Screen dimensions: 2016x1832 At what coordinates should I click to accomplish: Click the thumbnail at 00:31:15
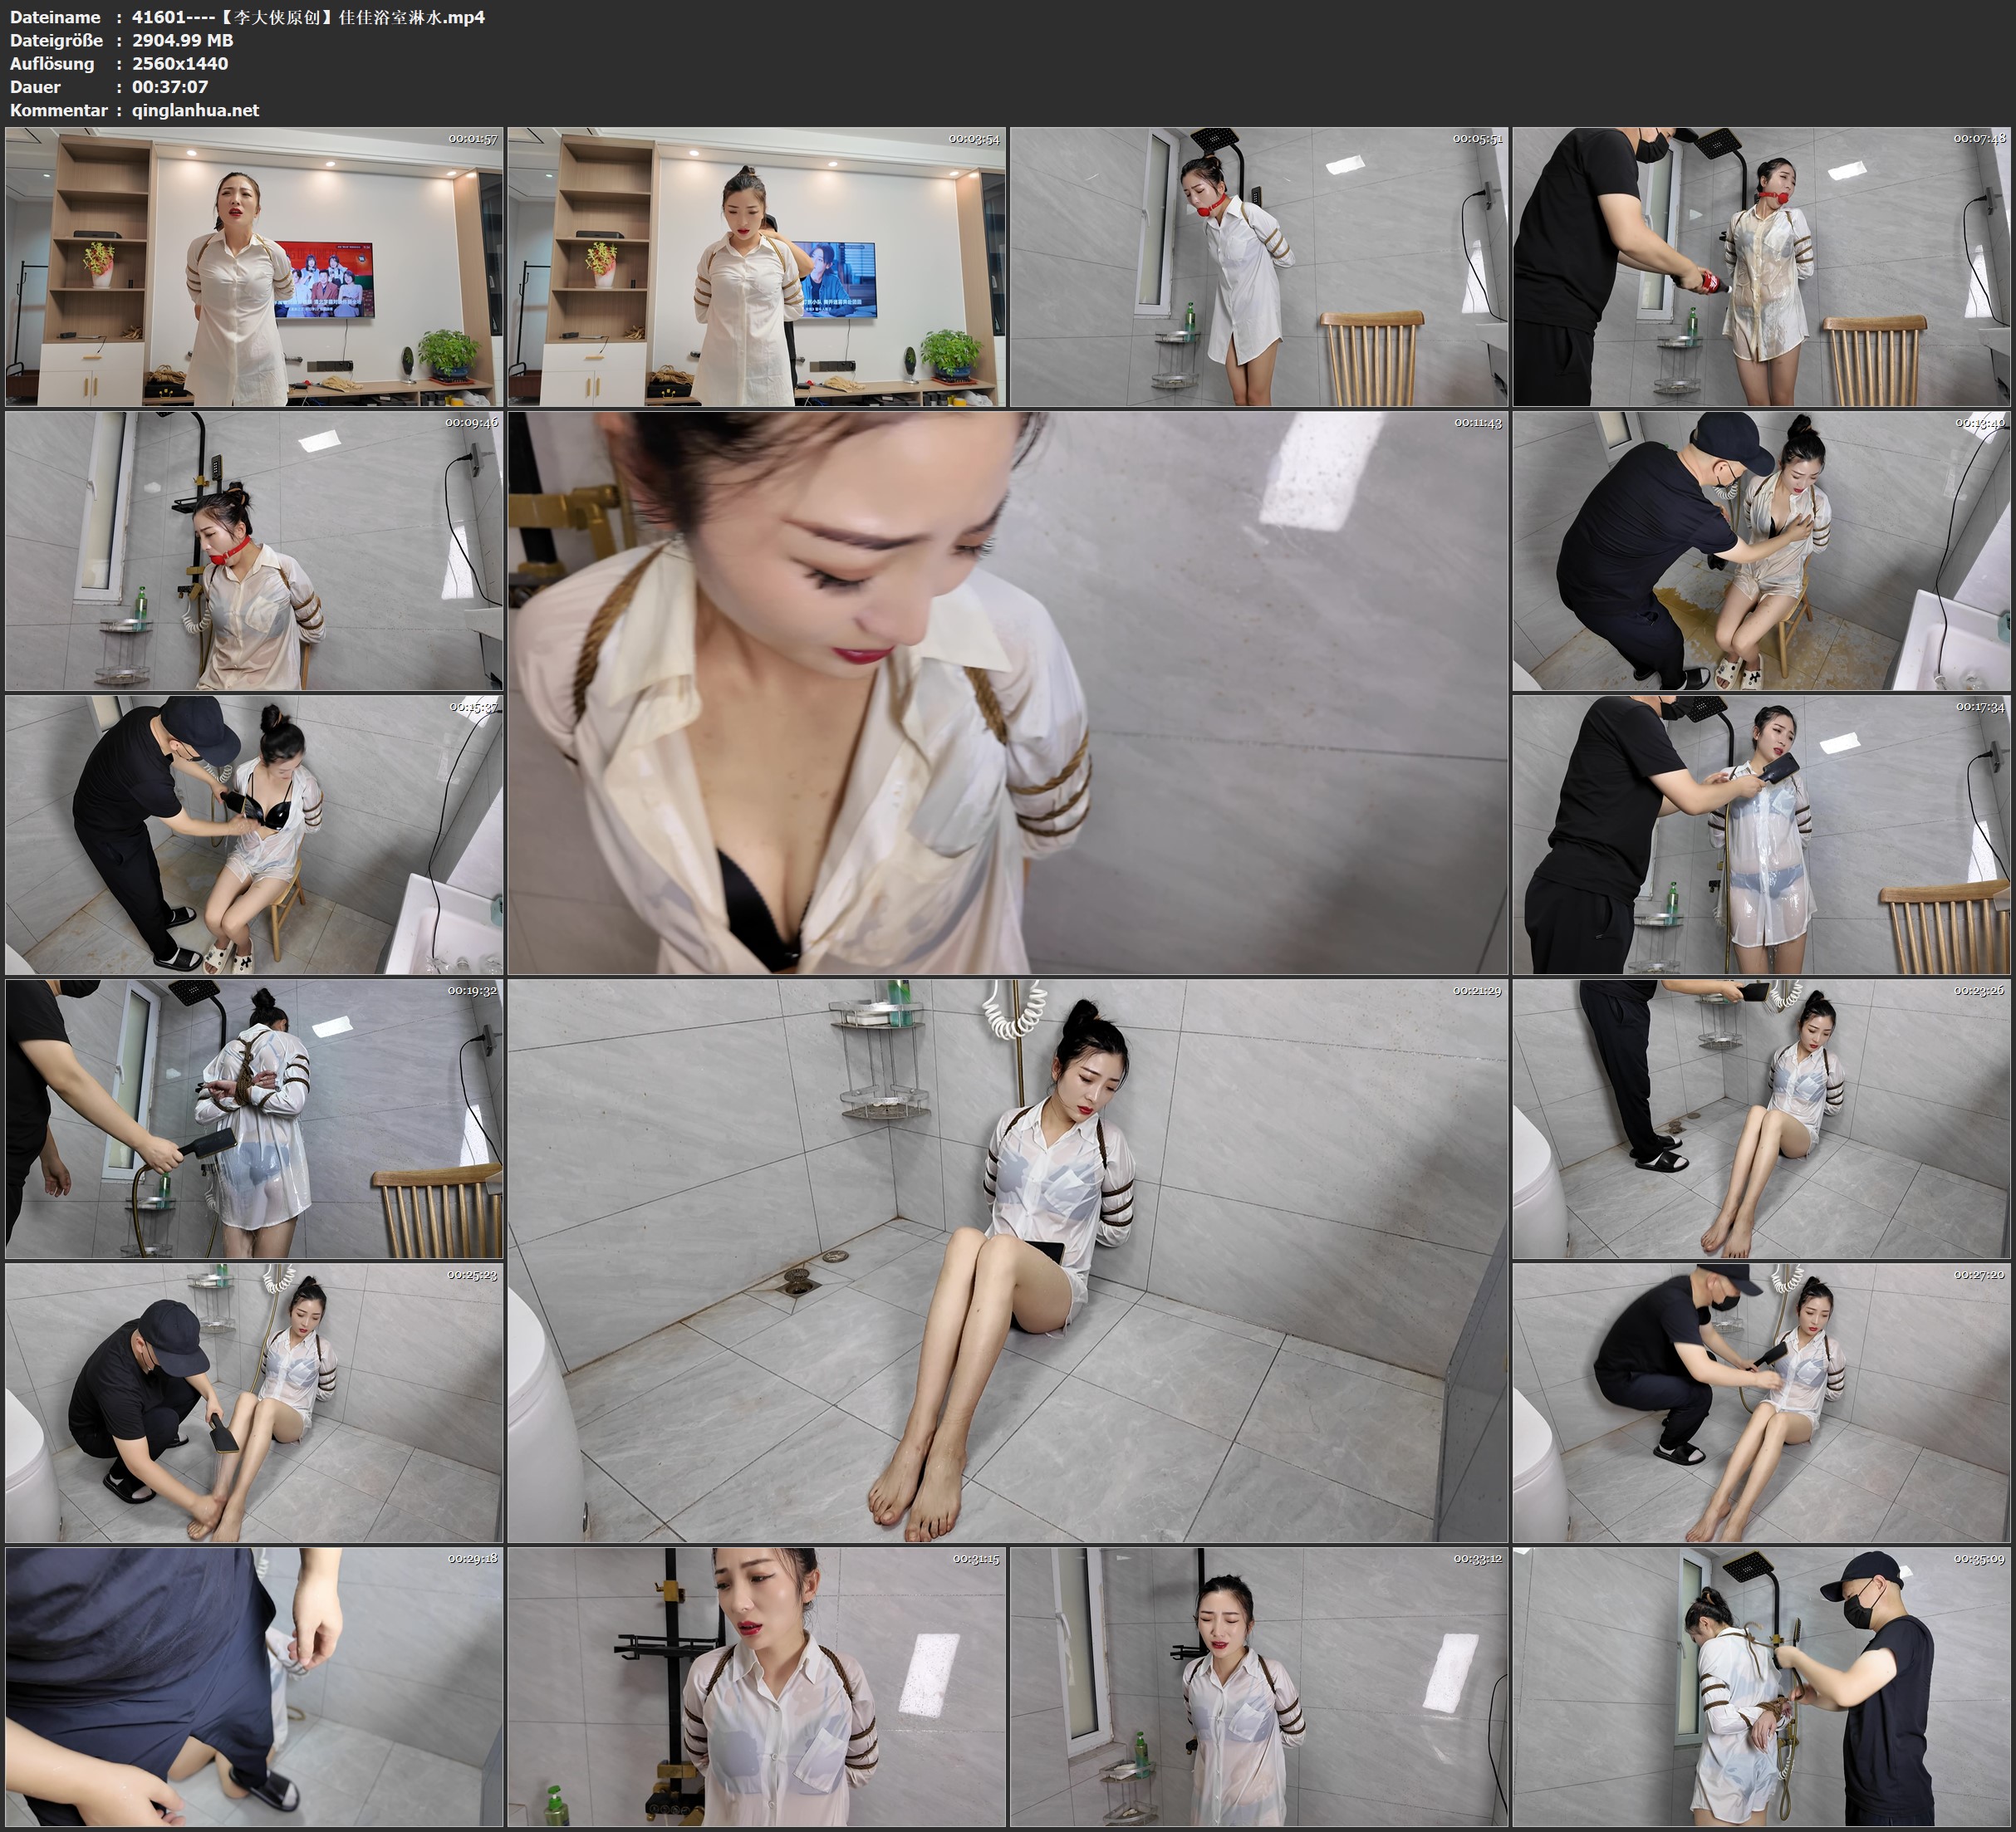coord(756,1687)
